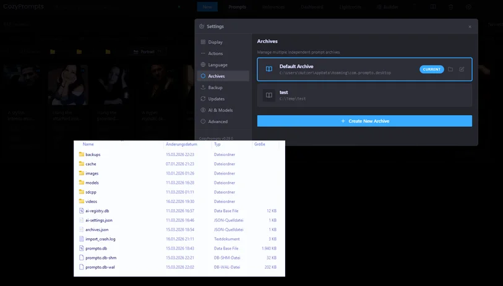Edit the Default Archive with pencil icon
The image size is (503, 286).
[462, 69]
